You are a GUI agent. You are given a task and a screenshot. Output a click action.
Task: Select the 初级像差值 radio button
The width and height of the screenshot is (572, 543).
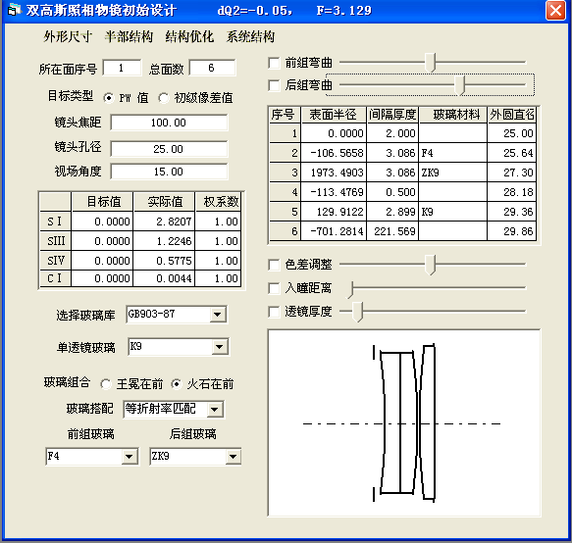tap(164, 98)
